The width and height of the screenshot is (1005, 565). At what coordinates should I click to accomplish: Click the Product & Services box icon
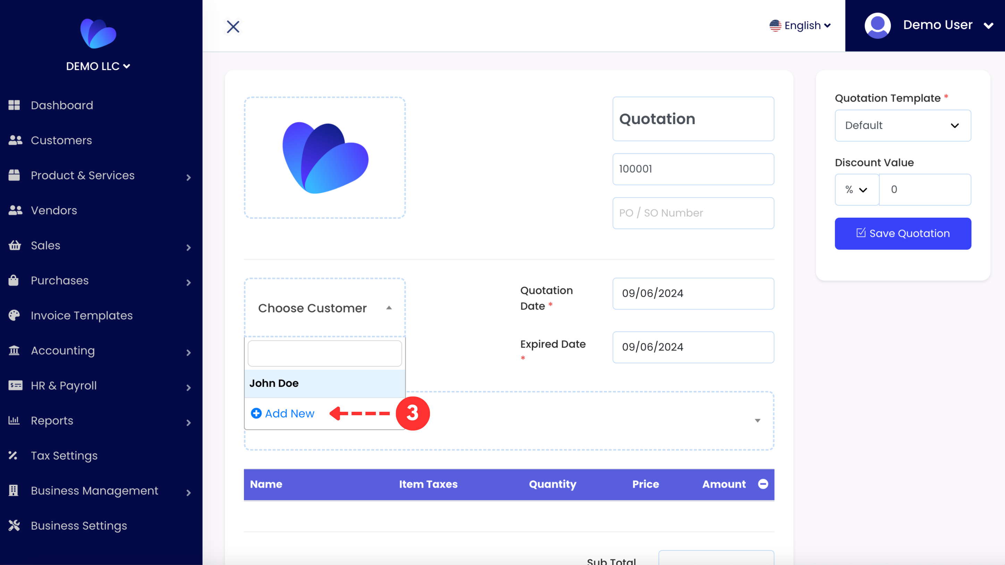click(14, 175)
